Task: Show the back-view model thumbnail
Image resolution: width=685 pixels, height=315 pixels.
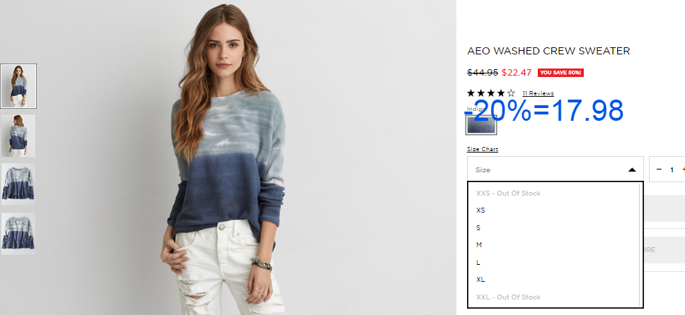Action: [18, 135]
